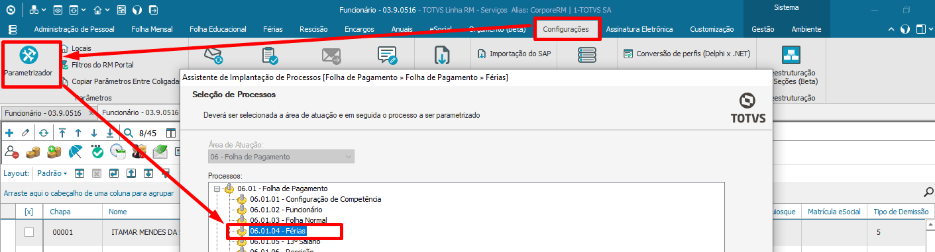Switch to the Férias ribbon tab
The image size is (935, 252).
272,29
